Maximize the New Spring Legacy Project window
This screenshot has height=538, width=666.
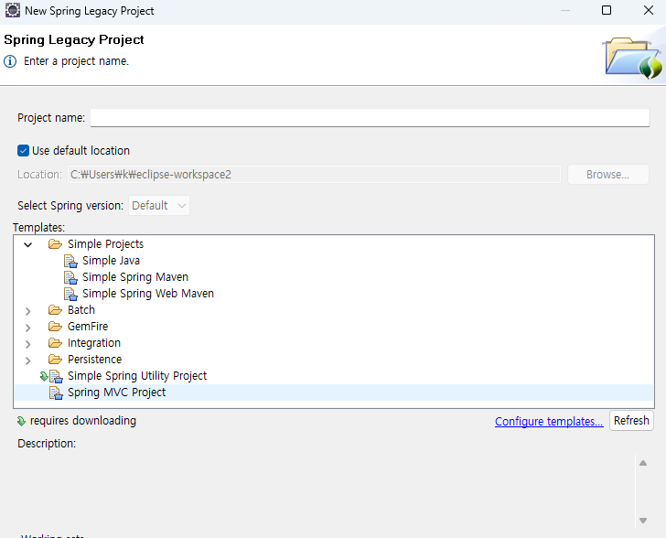coord(607,10)
